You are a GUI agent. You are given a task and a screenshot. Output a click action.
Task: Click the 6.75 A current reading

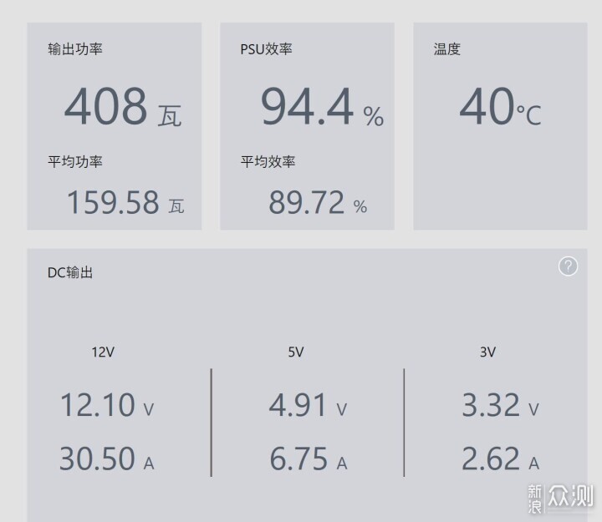(309, 459)
